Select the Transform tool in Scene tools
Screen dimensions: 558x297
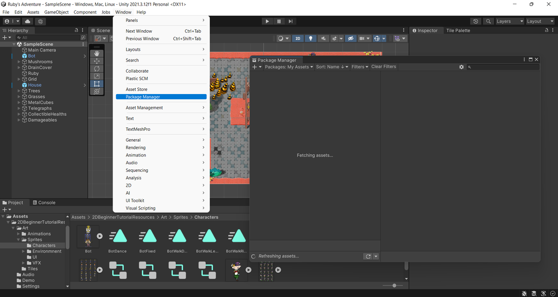pos(97,91)
